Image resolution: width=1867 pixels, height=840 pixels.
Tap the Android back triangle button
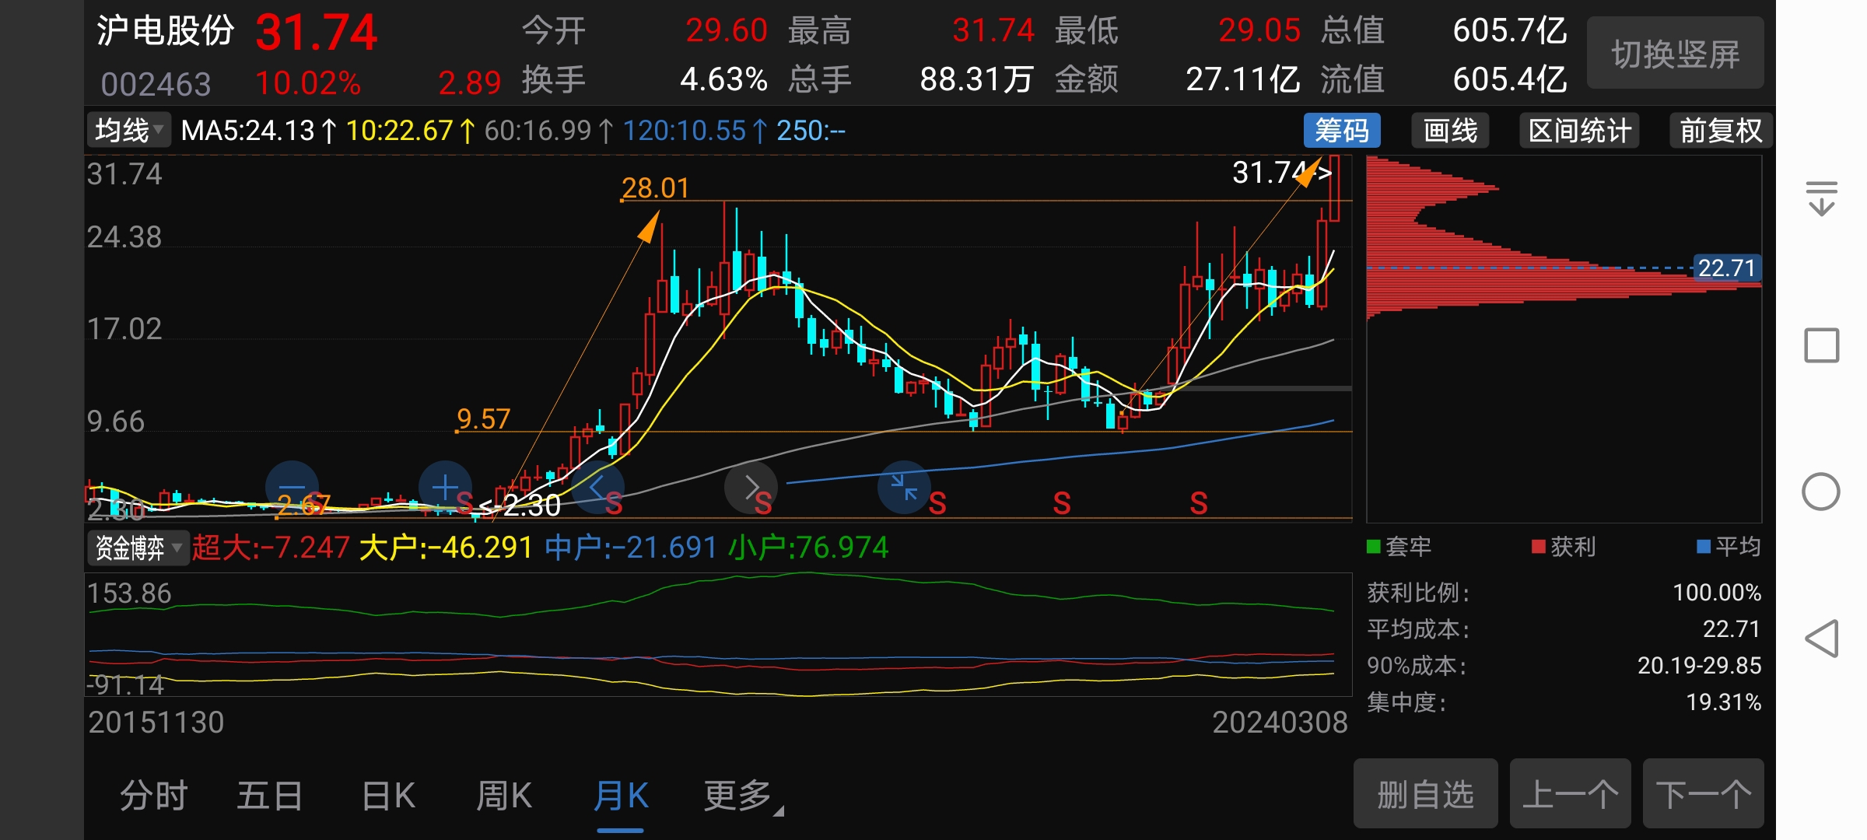pyautogui.click(x=1821, y=639)
